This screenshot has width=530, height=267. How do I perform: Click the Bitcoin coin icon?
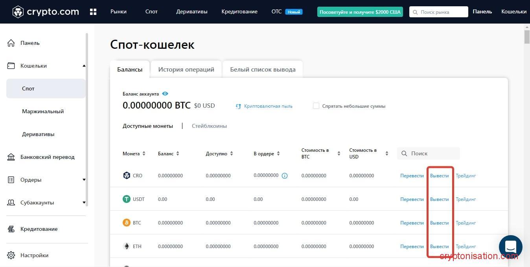click(126, 223)
